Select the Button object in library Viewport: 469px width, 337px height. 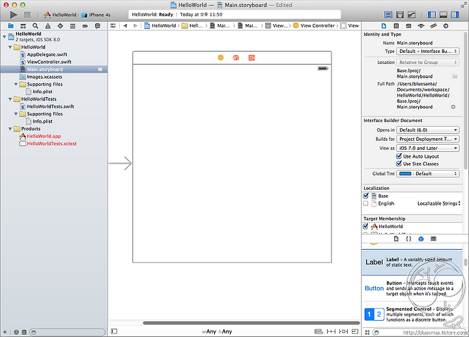coord(412,288)
